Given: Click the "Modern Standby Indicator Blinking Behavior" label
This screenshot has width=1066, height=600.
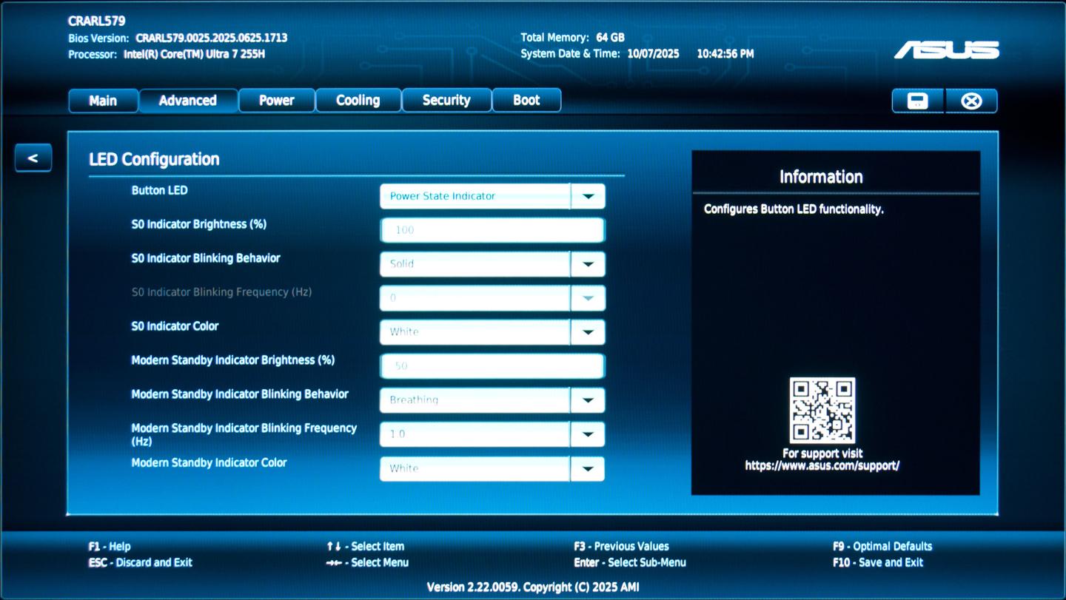Looking at the screenshot, I should [240, 394].
